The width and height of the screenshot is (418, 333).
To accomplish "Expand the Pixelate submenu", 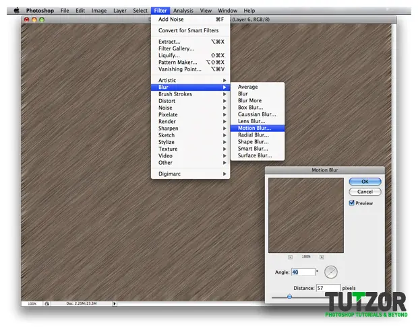I will (x=190, y=114).
